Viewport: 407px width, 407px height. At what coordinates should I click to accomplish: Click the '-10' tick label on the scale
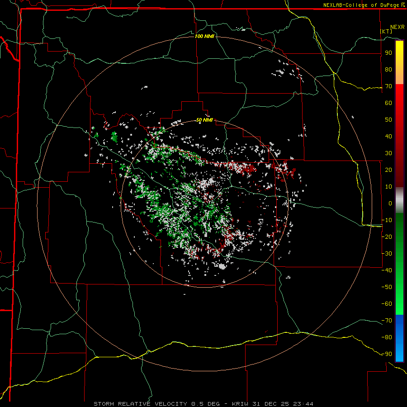pos(387,220)
